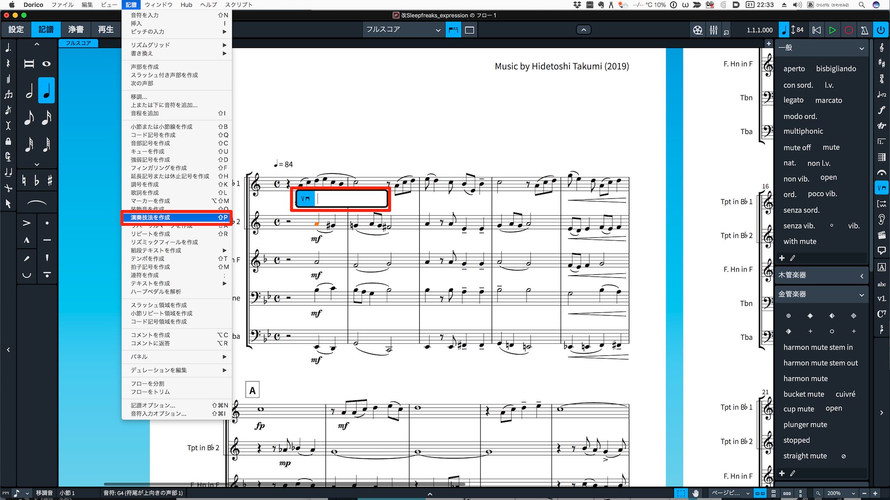Open the Ornaments trill panel
This screenshot has height=500, width=890.
click(881, 126)
